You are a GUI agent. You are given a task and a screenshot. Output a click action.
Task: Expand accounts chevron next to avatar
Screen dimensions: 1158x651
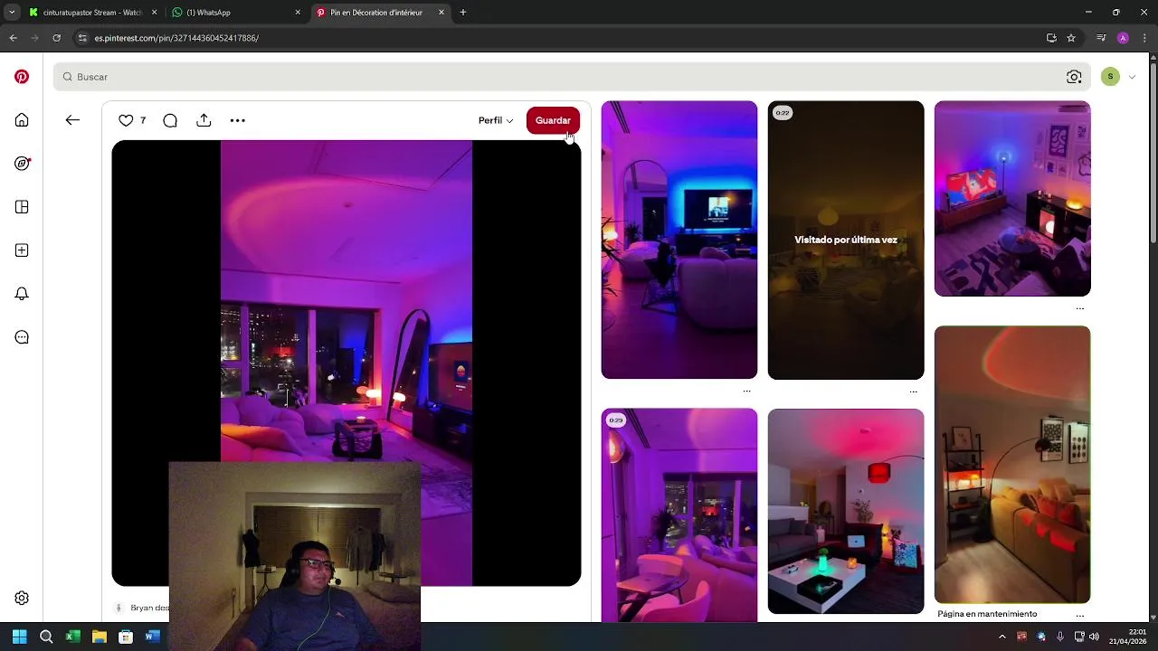[1132, 77]
